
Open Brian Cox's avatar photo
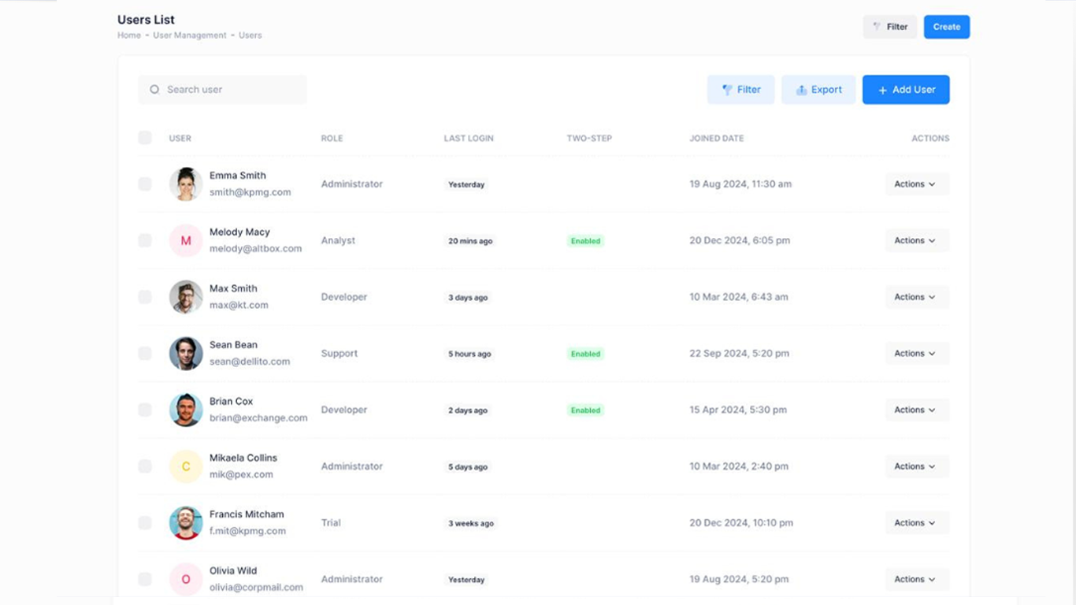[186, 410]
